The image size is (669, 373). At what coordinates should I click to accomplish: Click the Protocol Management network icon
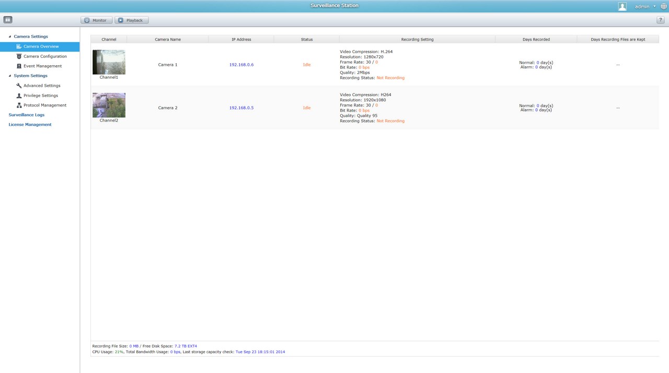[x=19, y=105]
